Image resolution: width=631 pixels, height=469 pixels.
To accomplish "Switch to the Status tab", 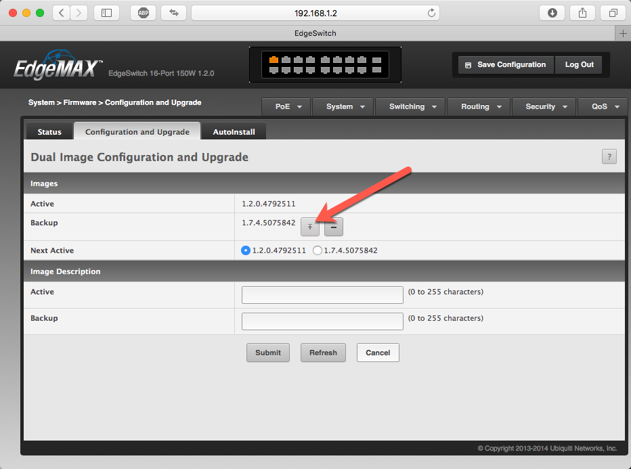I will 49,132.
